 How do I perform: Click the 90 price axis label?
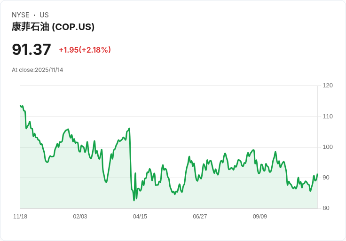point(326,178)
